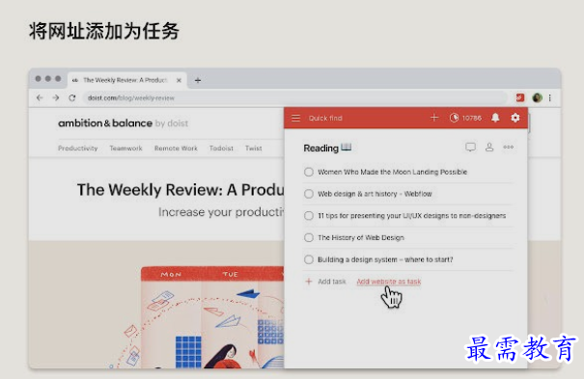Viewport: 584px width, 379px height.
Task: Open task text Web design & art history - Webflow
Action: [375, 194]
